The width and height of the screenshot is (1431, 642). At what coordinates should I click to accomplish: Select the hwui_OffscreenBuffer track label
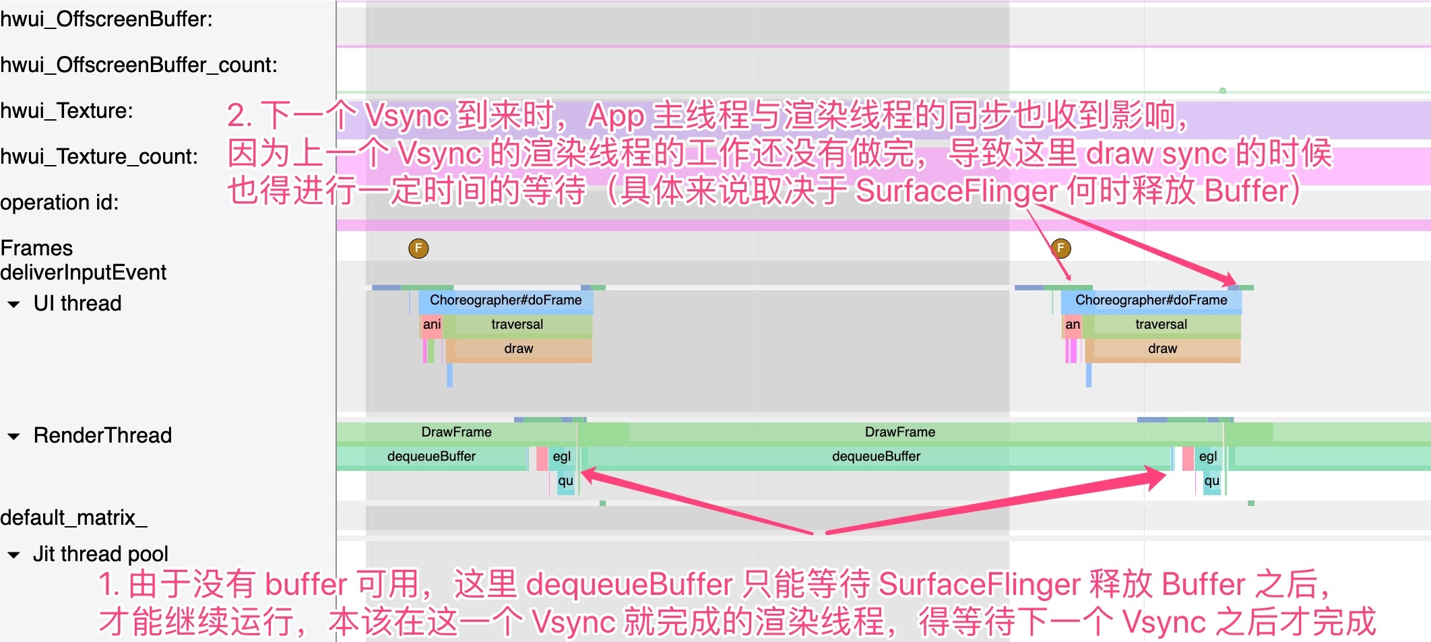[x=106, y=20]
